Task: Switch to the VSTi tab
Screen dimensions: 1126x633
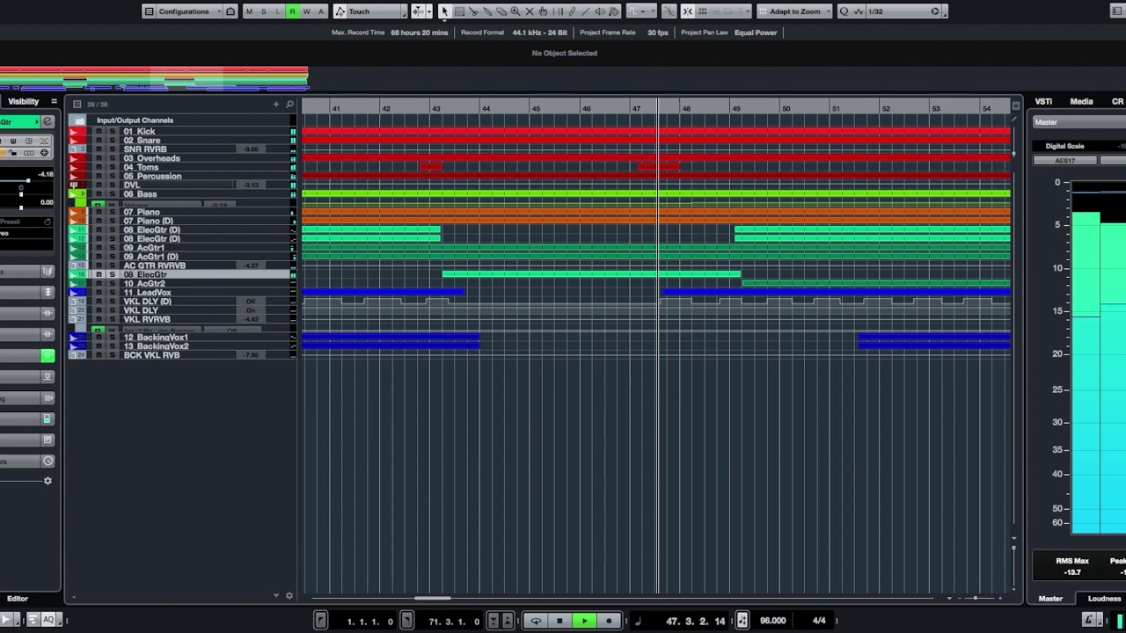Action: pyautogui.click(x=1043, y=101)
